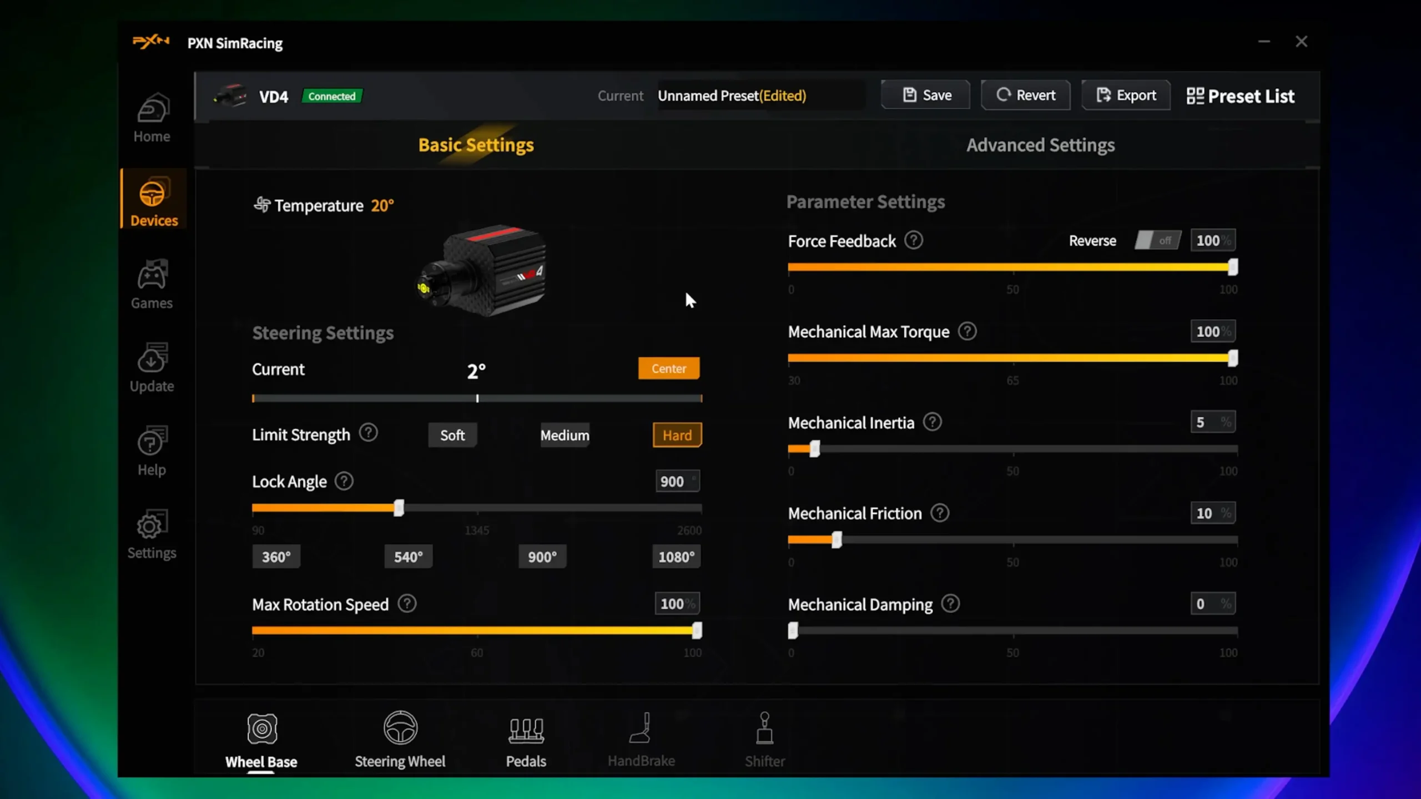Click the help icon next to Limit Strength
Viewport: 1421px width, 799px height.
[368, 433]
